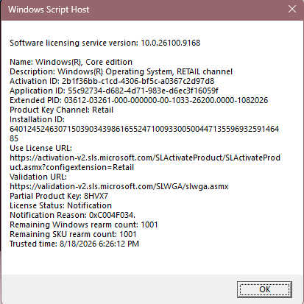The image size is (304, 304).
Task: Click the 'Trusted time' timestamp line
Action: click(74, 244)
